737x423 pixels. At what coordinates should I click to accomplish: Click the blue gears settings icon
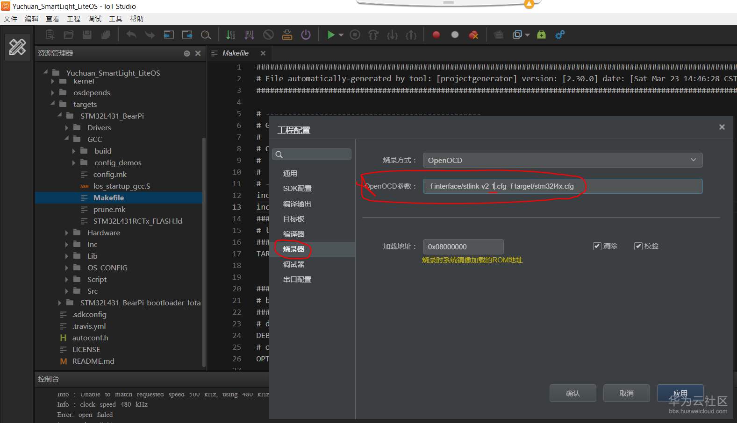click(560, 35)
